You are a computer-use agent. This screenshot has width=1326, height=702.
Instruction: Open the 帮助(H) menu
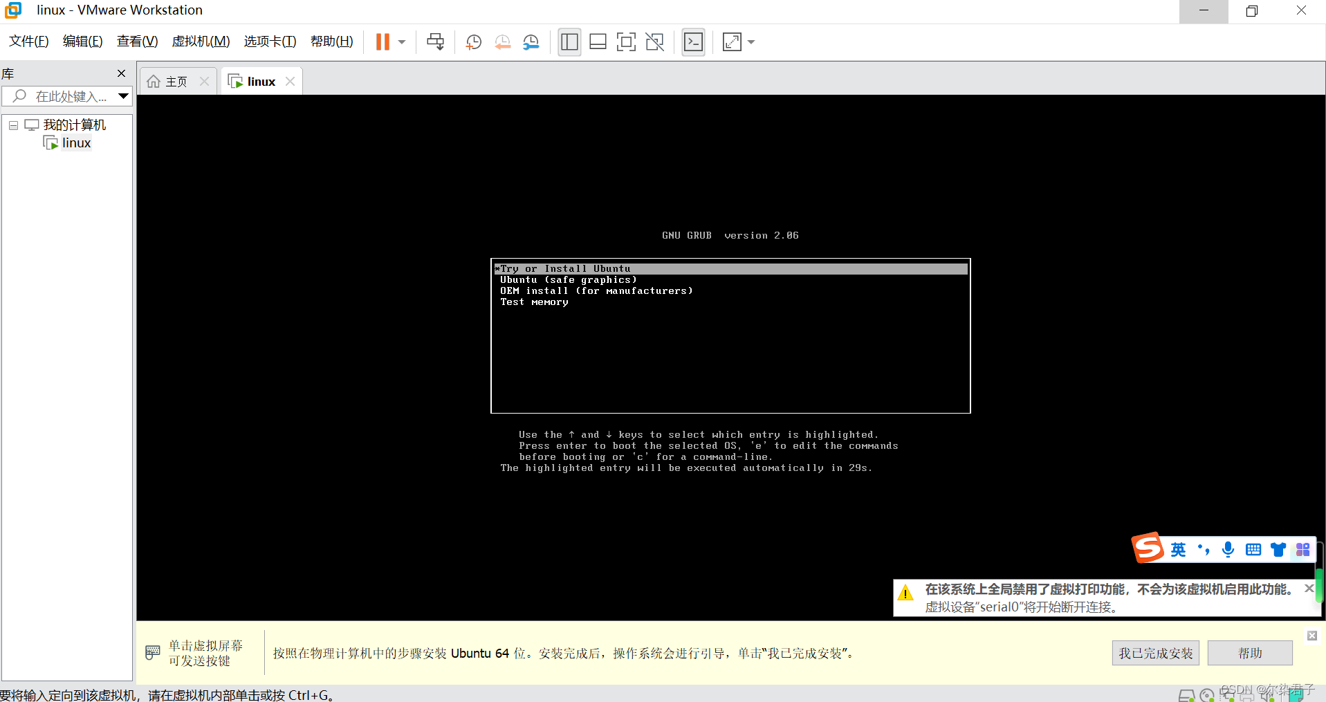[331, 41]
